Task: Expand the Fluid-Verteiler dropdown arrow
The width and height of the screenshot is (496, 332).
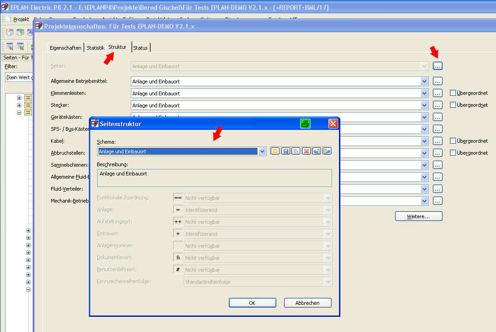Action: click(x=424, y=189)
